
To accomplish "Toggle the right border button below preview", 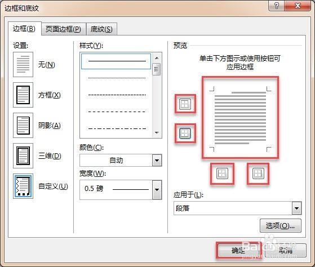I will click(258, 173).
